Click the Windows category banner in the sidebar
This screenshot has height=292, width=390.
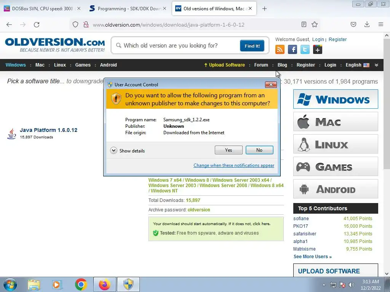(336, 99)
